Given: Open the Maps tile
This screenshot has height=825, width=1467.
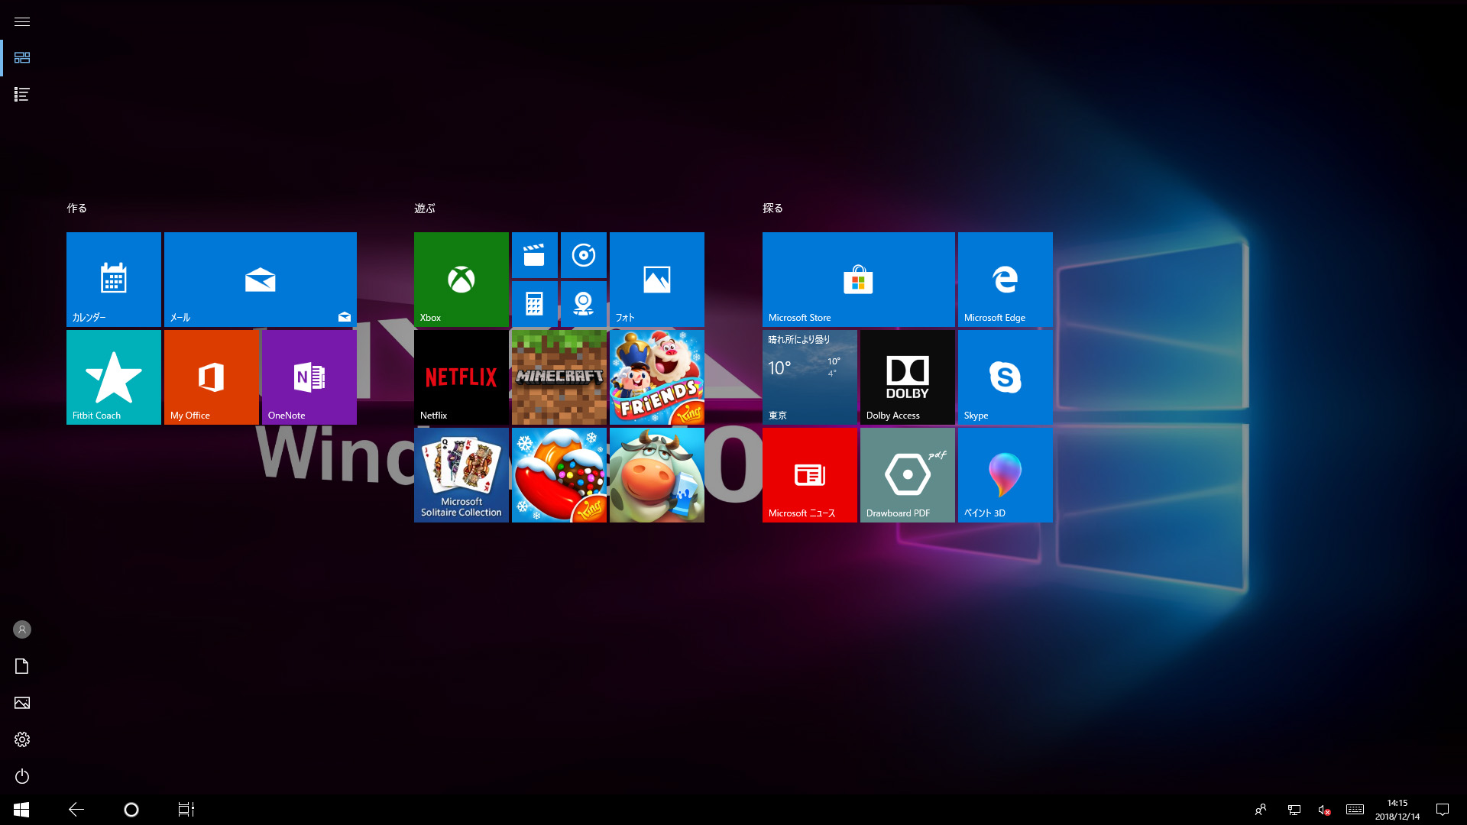Looking at the screenshot, I should click(584, 303).
